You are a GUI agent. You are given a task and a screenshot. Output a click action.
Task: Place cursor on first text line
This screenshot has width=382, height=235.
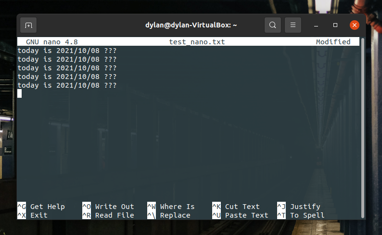click(67, 51)
